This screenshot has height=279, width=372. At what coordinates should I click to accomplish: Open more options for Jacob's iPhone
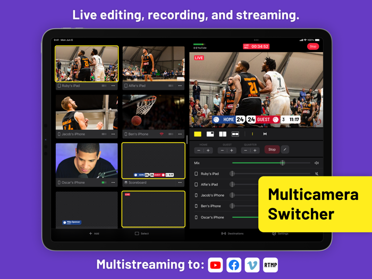click(113, 134)
